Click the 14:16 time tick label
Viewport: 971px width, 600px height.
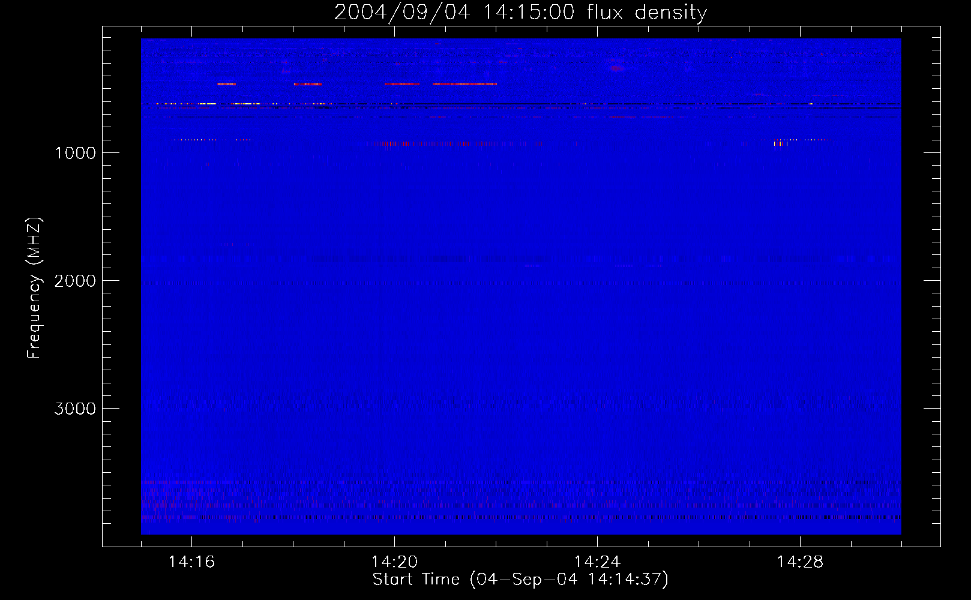pyautogui.click(x=191, y=562)
